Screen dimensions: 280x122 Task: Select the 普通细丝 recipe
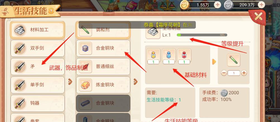103,67
